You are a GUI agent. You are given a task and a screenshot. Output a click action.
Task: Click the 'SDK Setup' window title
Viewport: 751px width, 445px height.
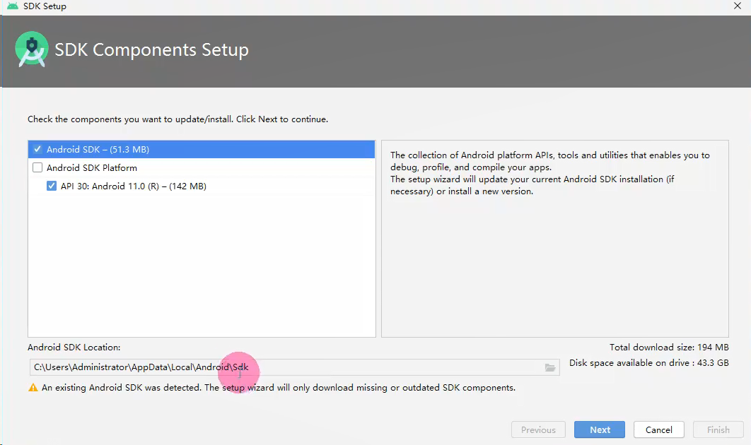(45, 6)
